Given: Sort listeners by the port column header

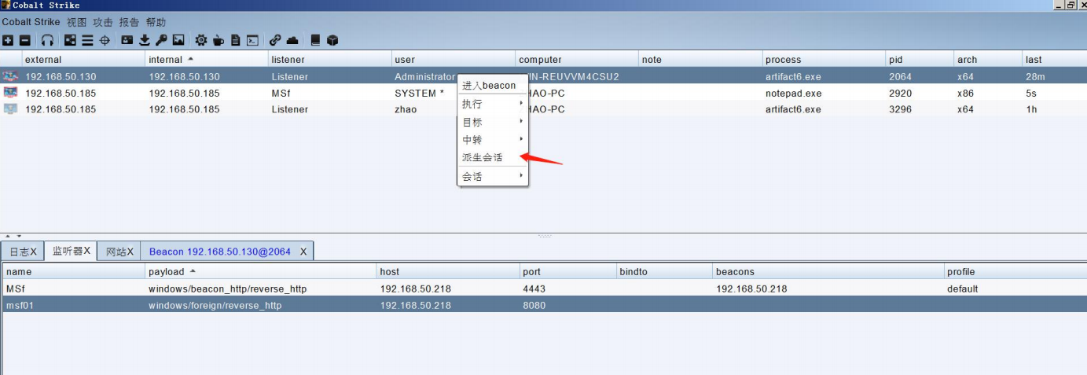Looking at the screenshot, I should [568, 271].
